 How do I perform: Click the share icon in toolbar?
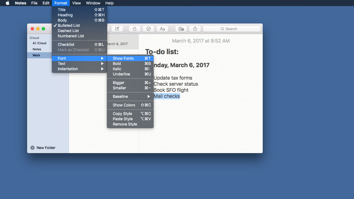pos(195,29)
